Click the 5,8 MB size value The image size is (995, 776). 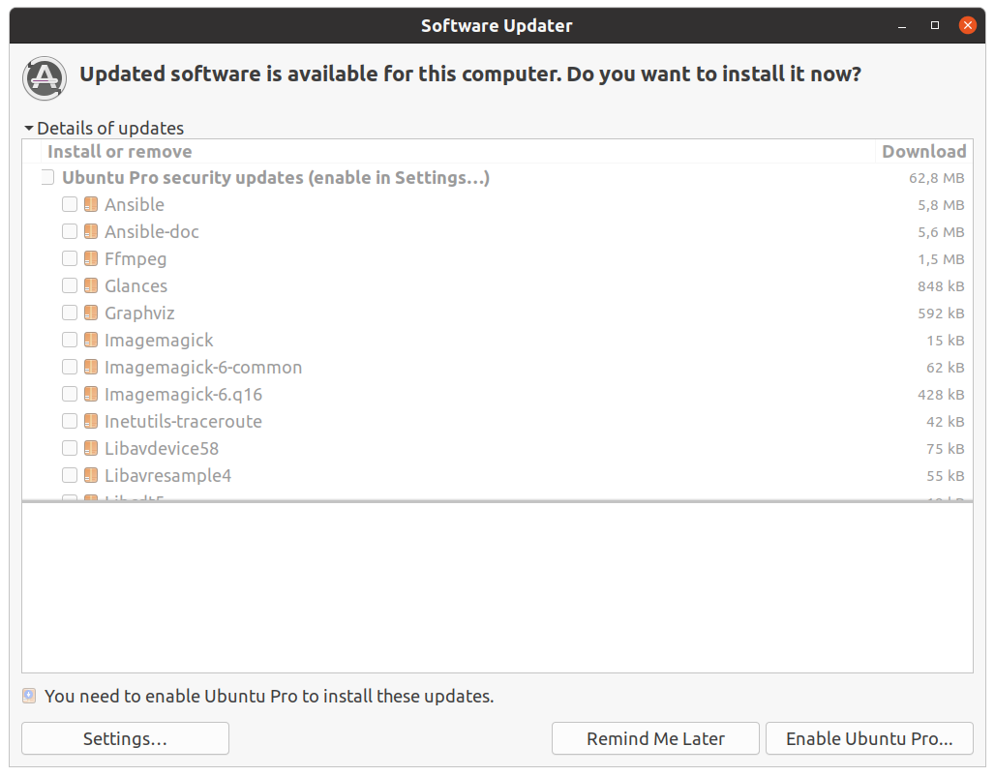[941, 205]
